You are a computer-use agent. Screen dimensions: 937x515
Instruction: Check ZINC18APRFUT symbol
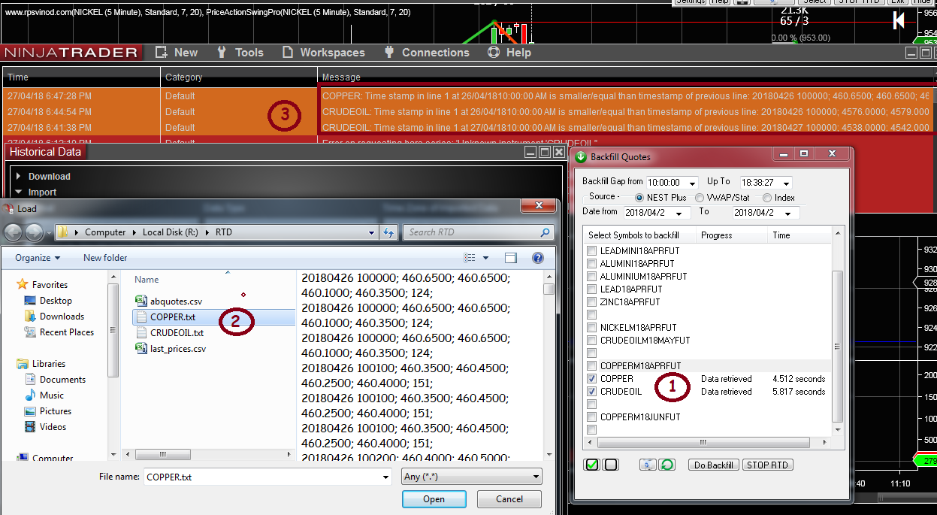coord(592,302)
